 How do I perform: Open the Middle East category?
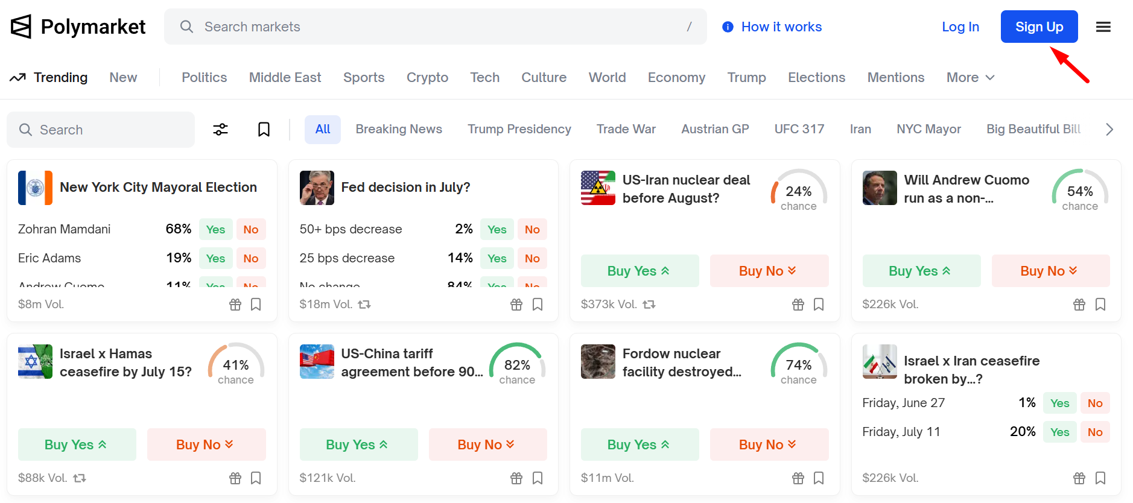point(285,77)
